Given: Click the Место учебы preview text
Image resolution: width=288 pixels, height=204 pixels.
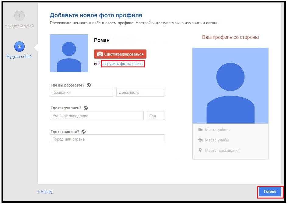Looking at the screenshot, I should [x=217, y=140].
